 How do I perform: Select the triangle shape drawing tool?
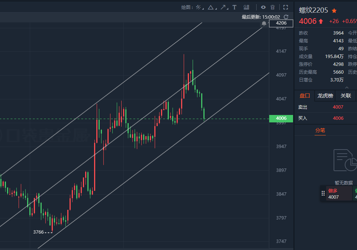[211, 7]
